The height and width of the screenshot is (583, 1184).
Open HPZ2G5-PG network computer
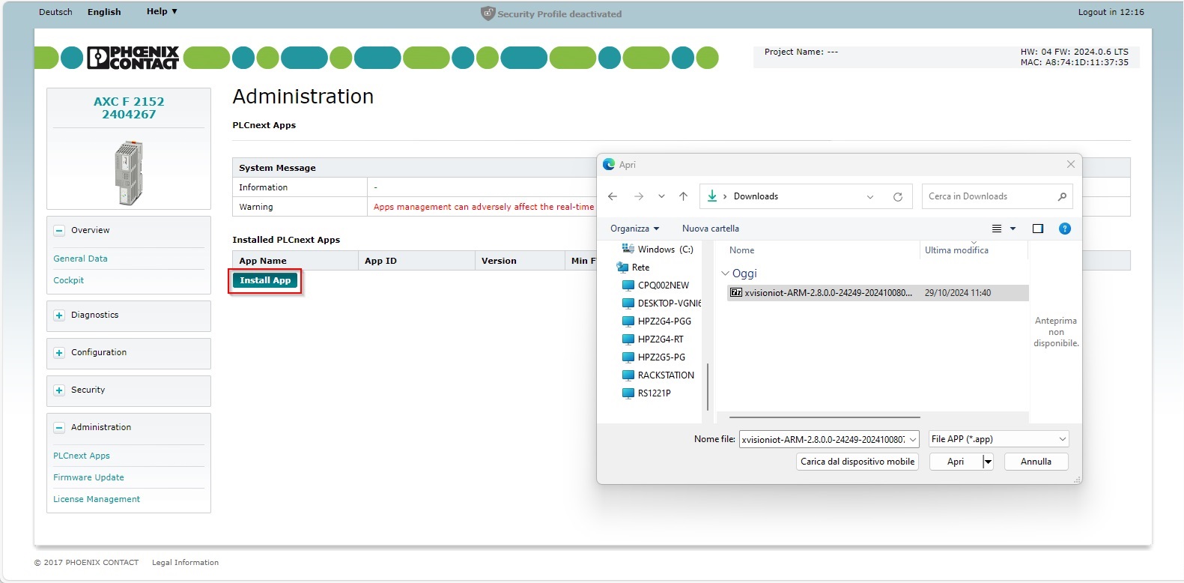tap(654, 357)
